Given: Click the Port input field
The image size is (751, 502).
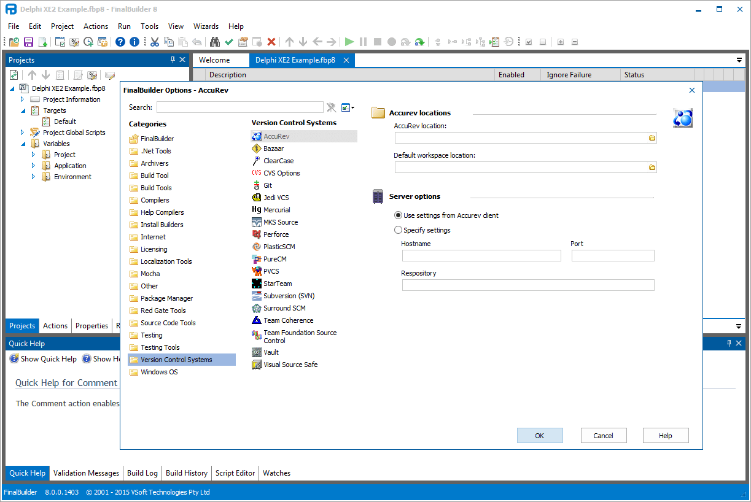Looking at the screenshot, I should click(x=613, y=256).
